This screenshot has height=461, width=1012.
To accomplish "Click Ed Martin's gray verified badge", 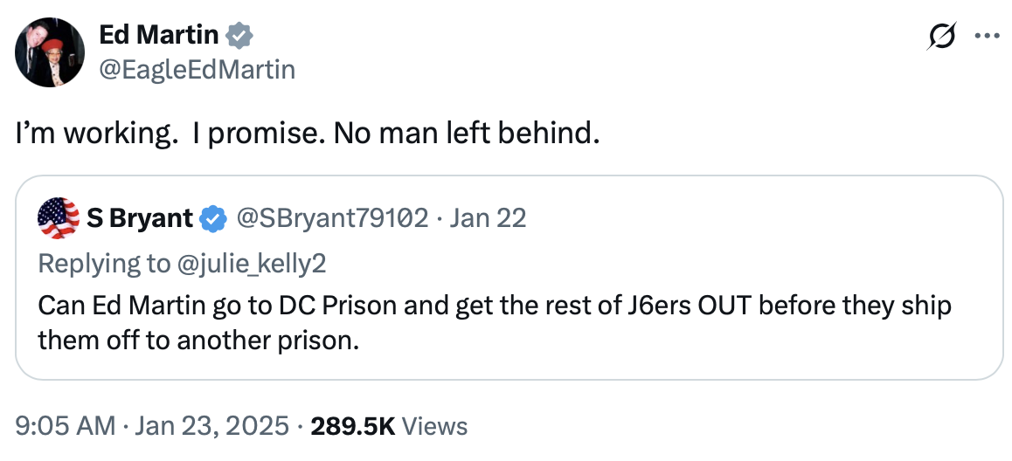I will [240, 36].
